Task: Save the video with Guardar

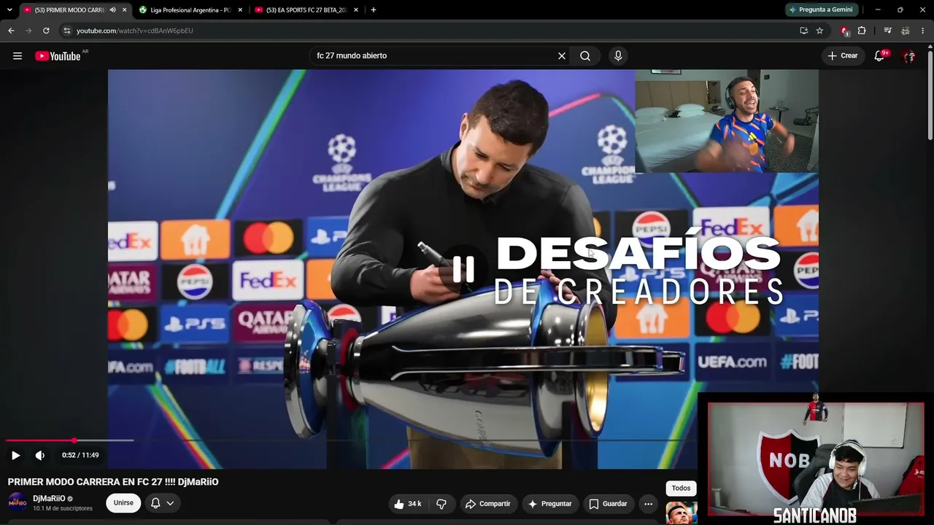Action: 608,504
